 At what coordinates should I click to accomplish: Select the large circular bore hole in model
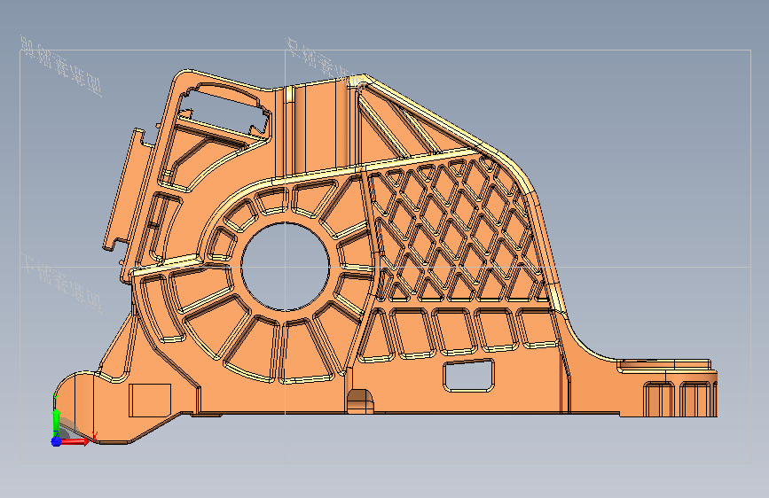pos(285,267)
